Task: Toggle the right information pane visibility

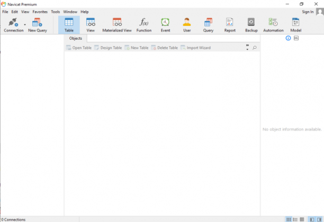Action: [x=319, y=219]
